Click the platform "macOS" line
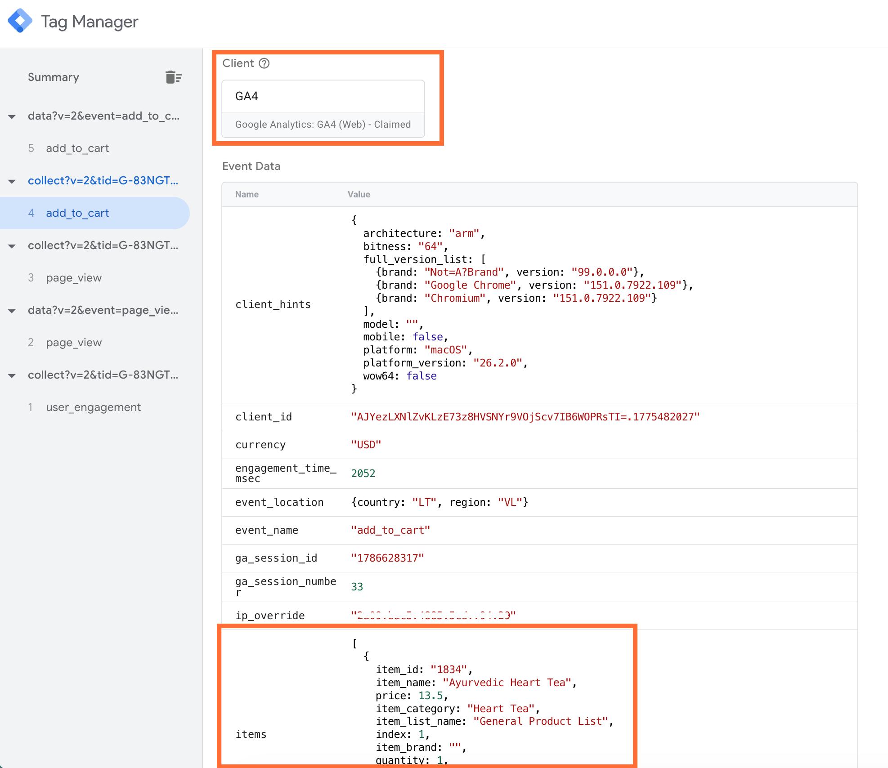The image size is (888, 768). coord(418,350)
